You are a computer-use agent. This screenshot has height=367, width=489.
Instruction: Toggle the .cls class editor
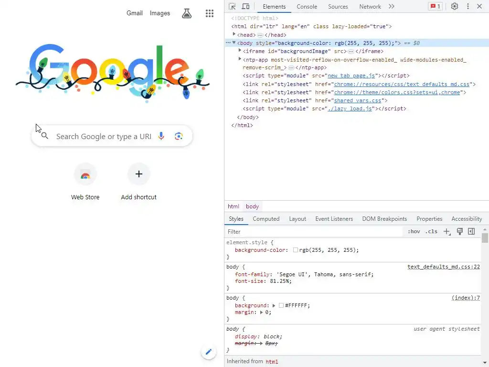(431, 232)
